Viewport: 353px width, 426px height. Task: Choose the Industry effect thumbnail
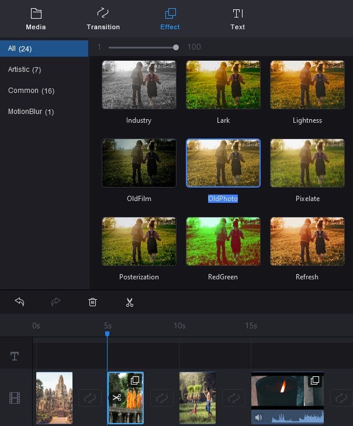(139, 85)
